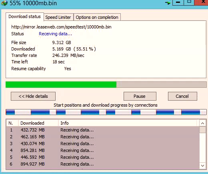Select connection row 894.927 MB
The height and width of the screenshot is (174, 208).
click(103, 164)
